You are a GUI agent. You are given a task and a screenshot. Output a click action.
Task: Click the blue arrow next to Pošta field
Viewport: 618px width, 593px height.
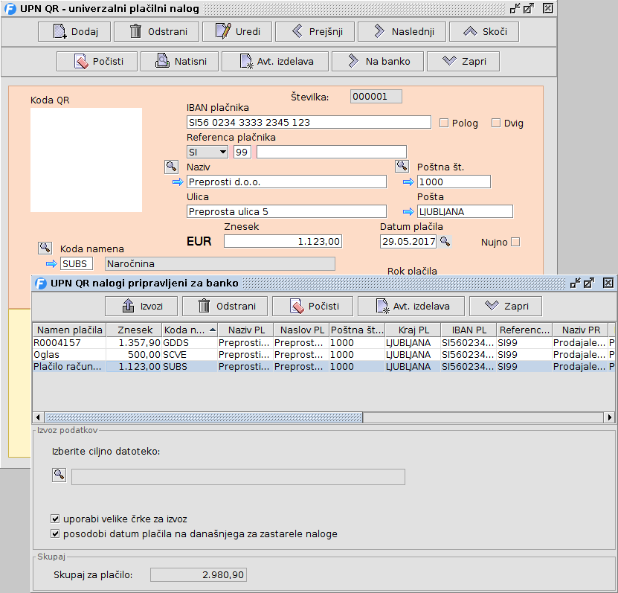click(409, 211)
